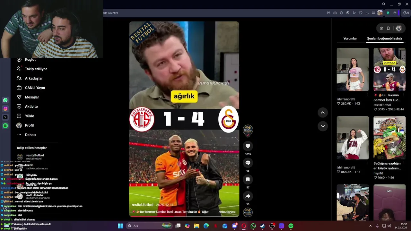Open the video comments bubble icon
The width and height of the screenshot is (411, 231).
point(248,163)
